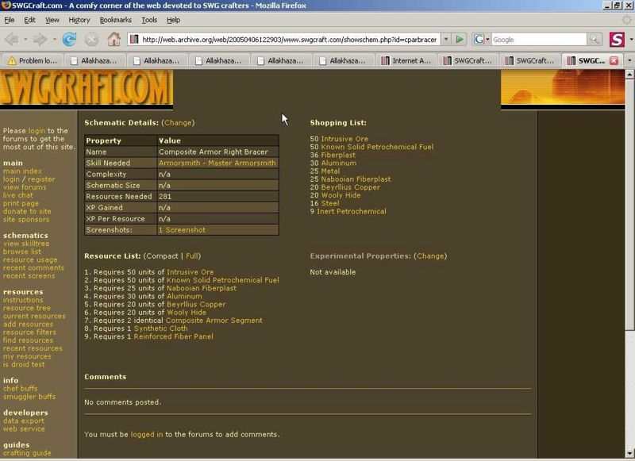
Task: Expand the tab list dropdown arrow
Action: [628, 60]
